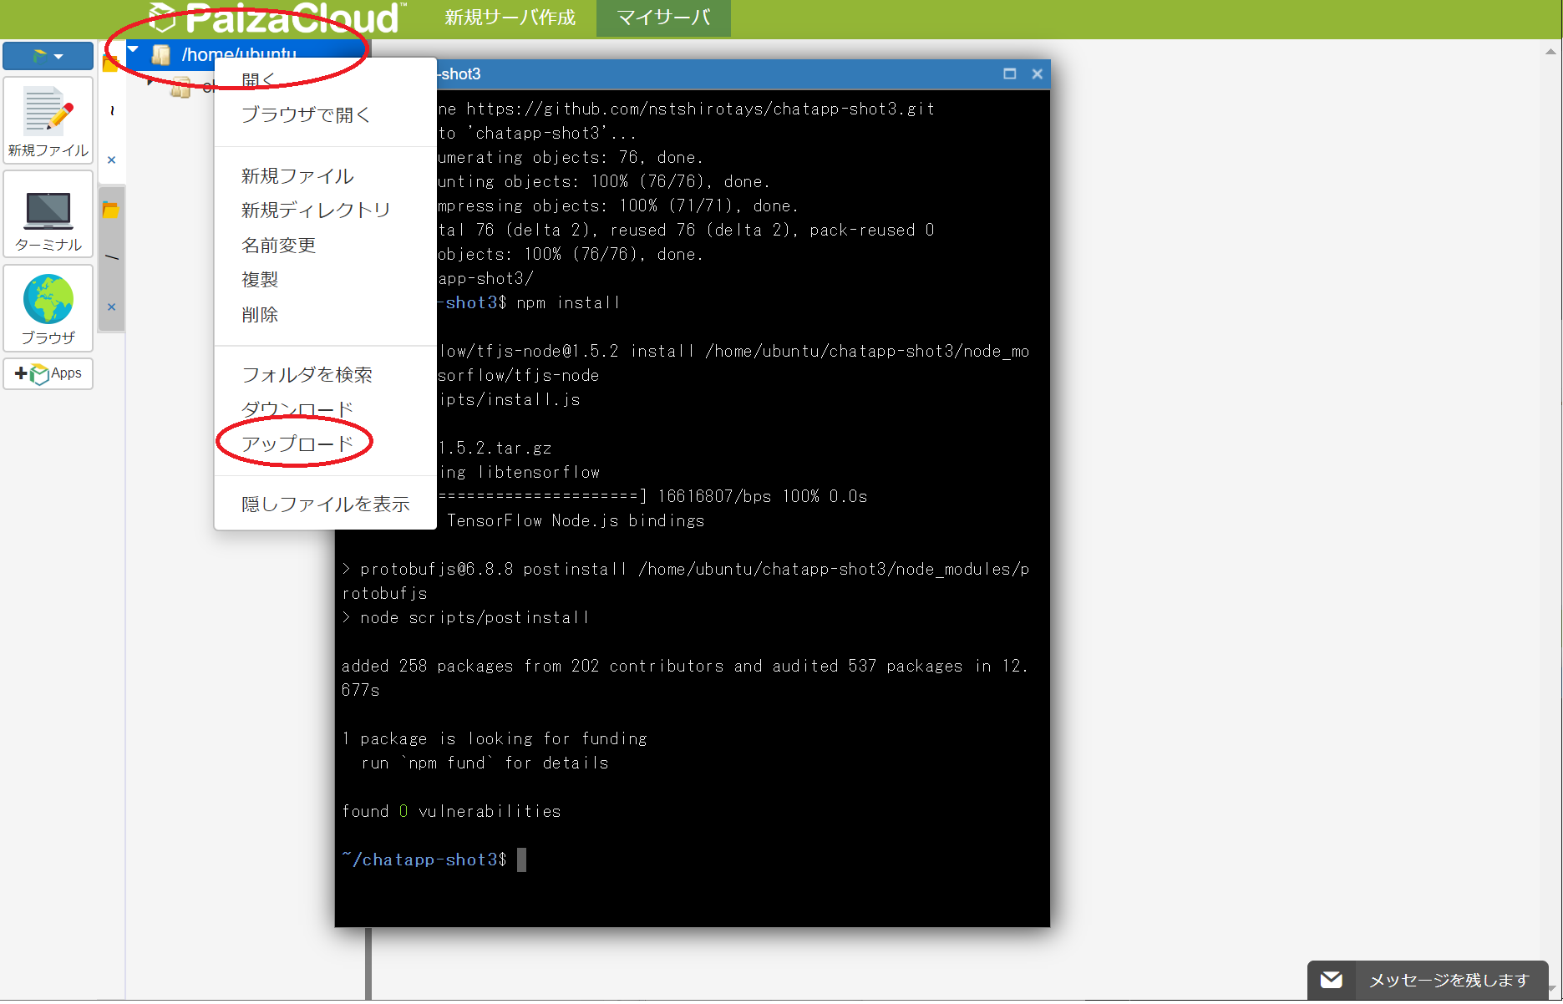Image resolution: width=1563 pixels, height=1004 pixels.
Task: Close the '~' file manager tab
Action: pyautogui.click(x=111, y=160)
